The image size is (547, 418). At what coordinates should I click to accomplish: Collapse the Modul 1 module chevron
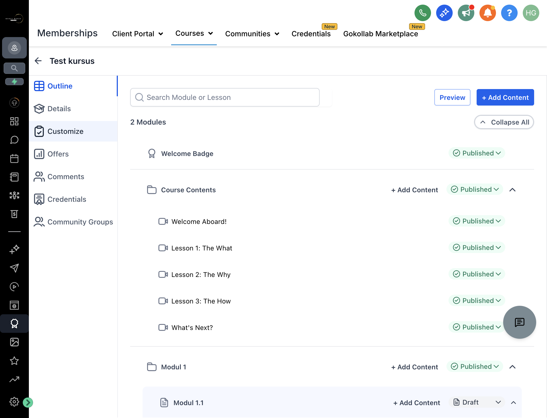[x=512, y=367]
